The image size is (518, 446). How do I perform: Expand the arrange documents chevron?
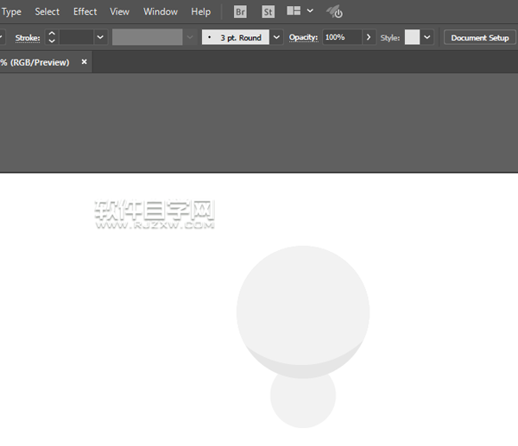[x=310, y=11]
